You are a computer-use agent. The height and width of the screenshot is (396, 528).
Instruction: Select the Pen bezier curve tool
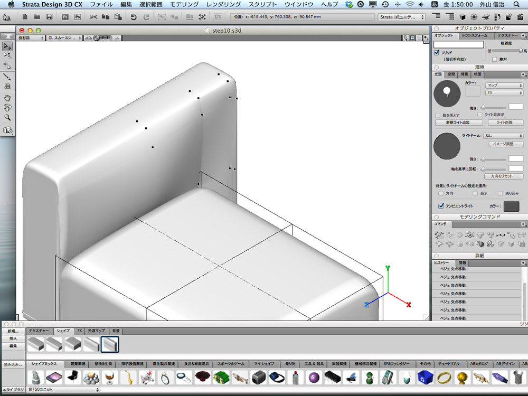coord(7,77)
